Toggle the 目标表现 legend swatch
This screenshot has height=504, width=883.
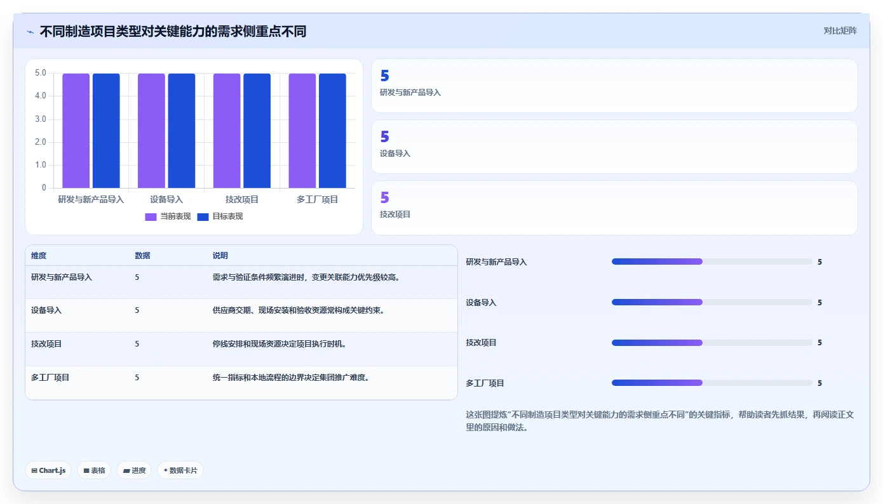pyautogui.click(x=203, y=216)
